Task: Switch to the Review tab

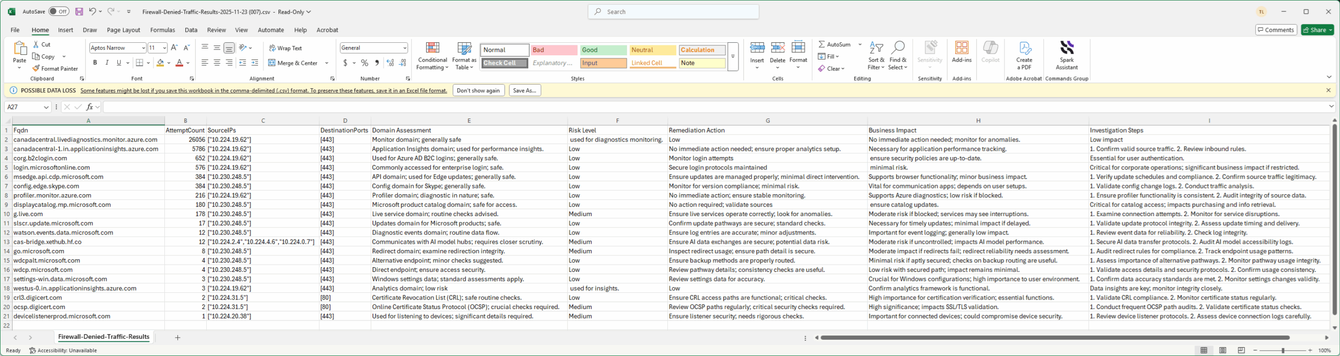Action: click(x=216, y=30)
